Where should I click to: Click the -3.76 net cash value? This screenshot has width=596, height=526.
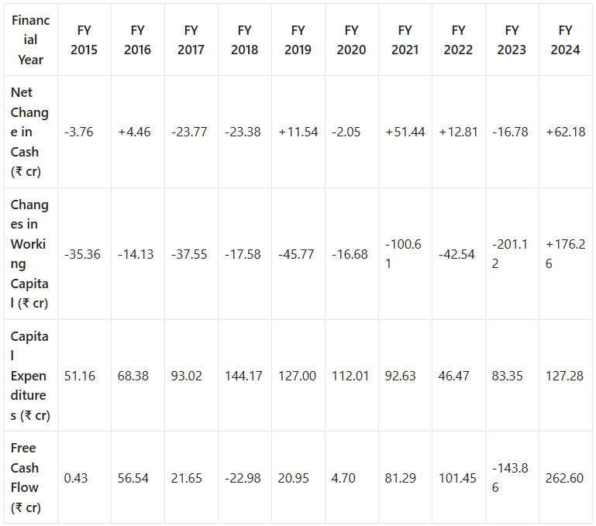(79, 132)
